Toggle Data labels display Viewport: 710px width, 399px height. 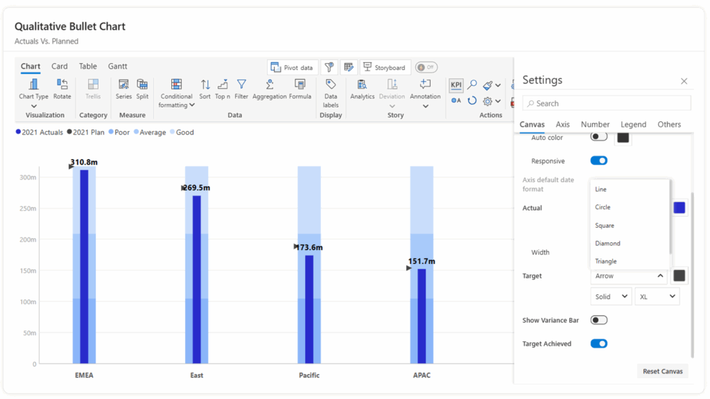point(331,94)
